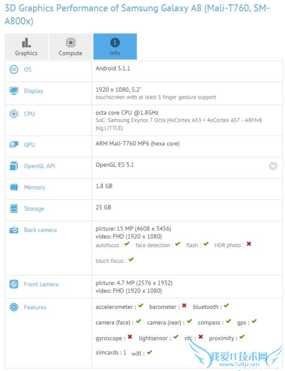Viewport: 285px width, 371px height.
Task: Click the 1920 x 1080, 5.2" display value
Action: 118,90
